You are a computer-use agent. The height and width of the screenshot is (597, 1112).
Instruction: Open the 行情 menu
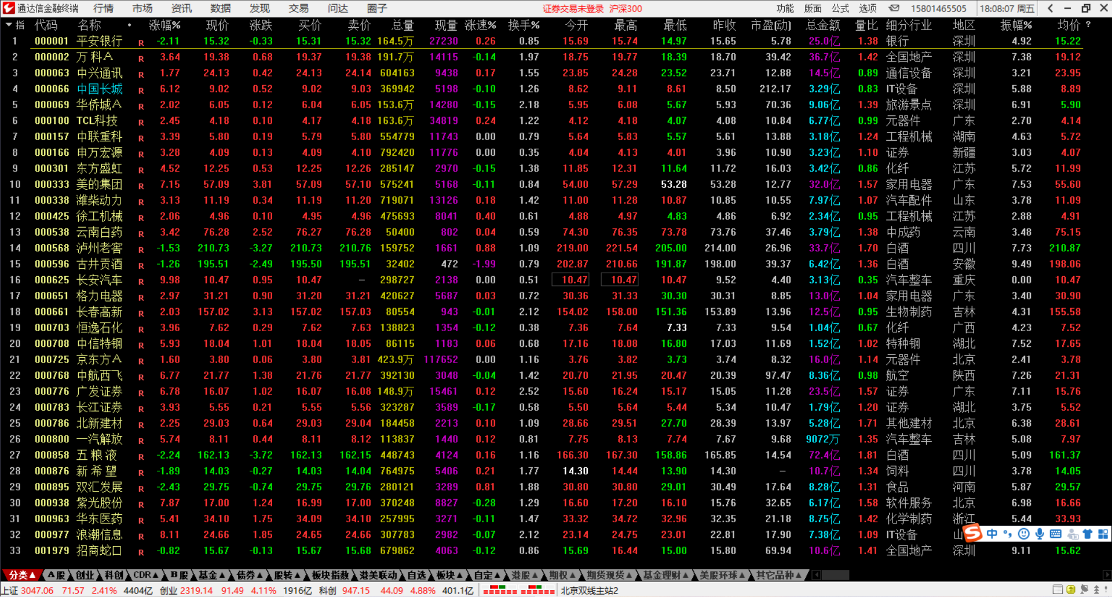click(104, 8)
